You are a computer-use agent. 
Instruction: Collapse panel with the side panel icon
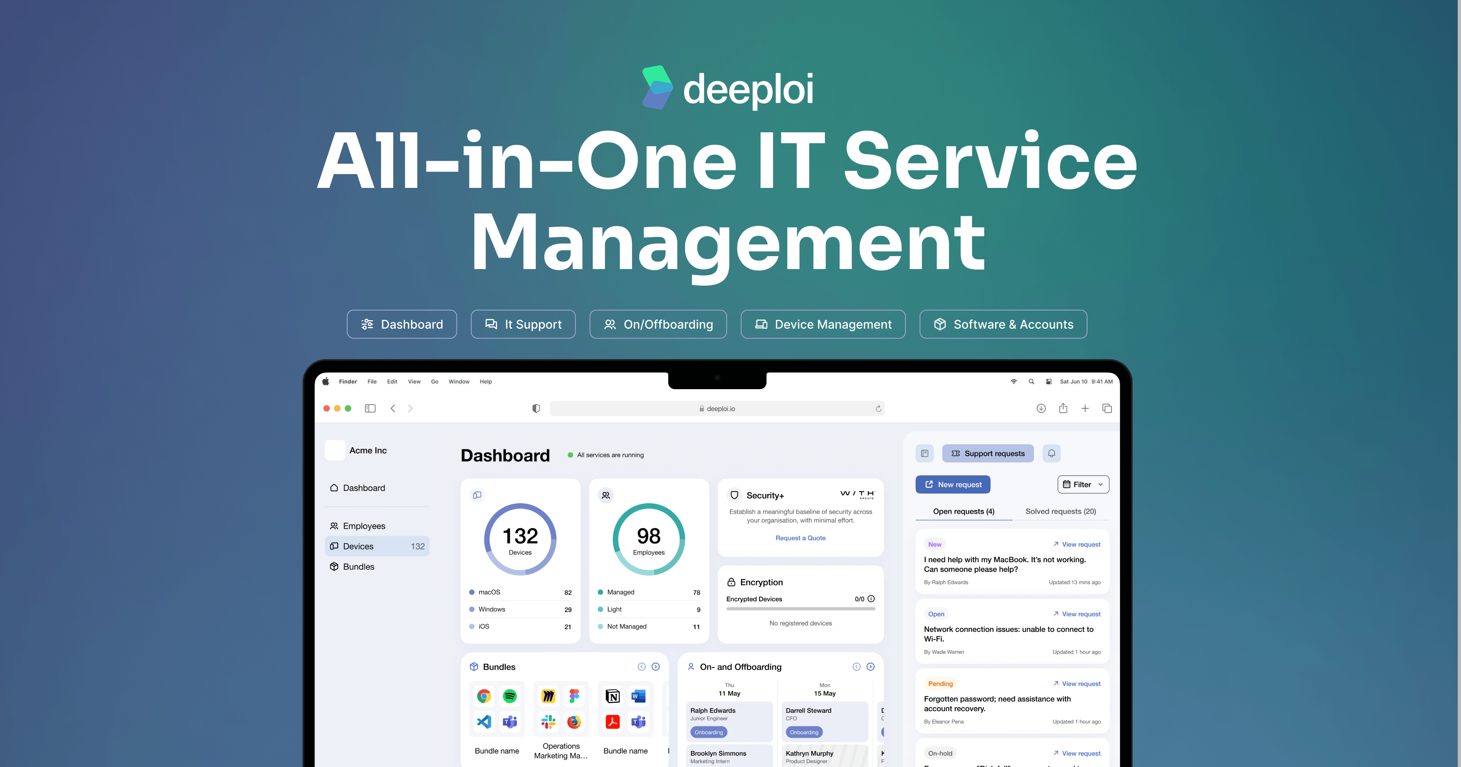point(924,453)
